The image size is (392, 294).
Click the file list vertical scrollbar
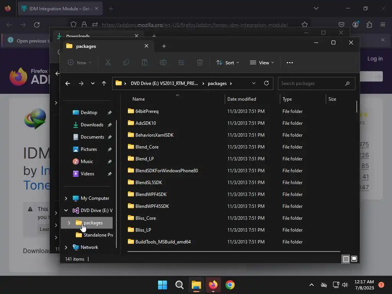[356, 106]
